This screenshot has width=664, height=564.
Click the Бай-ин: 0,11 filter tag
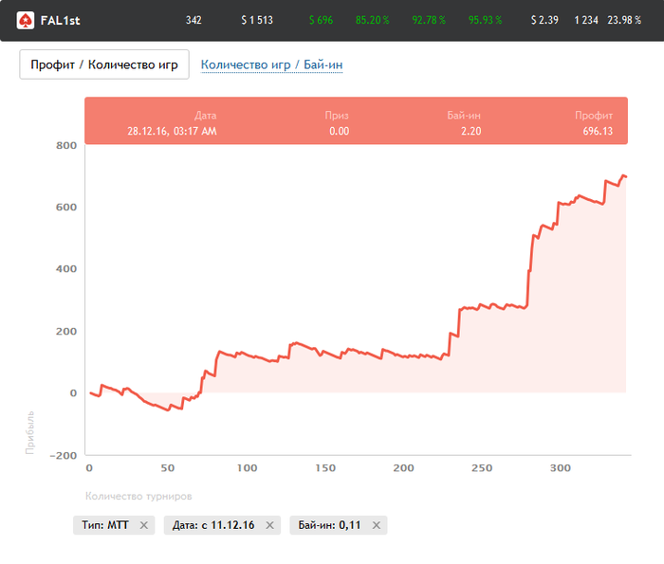coord(329,525)
